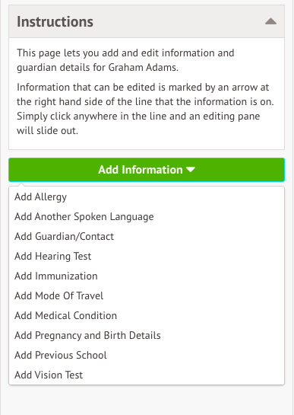Image resolution: width=294 pixels, height=415 pixels.
Task: Click the grey Instructions header bar background
Action: (147, 21)
